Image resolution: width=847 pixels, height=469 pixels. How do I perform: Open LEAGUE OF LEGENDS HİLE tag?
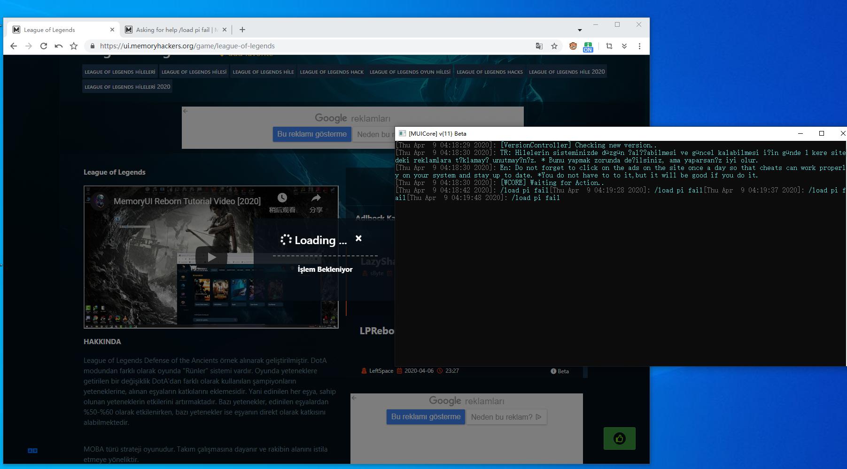263,72
